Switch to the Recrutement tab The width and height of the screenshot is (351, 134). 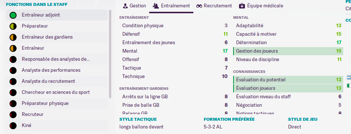214,6
